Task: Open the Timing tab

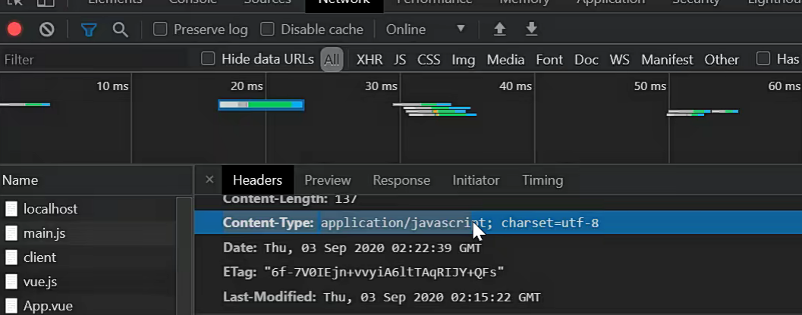Action: click(x=543, y=180)
